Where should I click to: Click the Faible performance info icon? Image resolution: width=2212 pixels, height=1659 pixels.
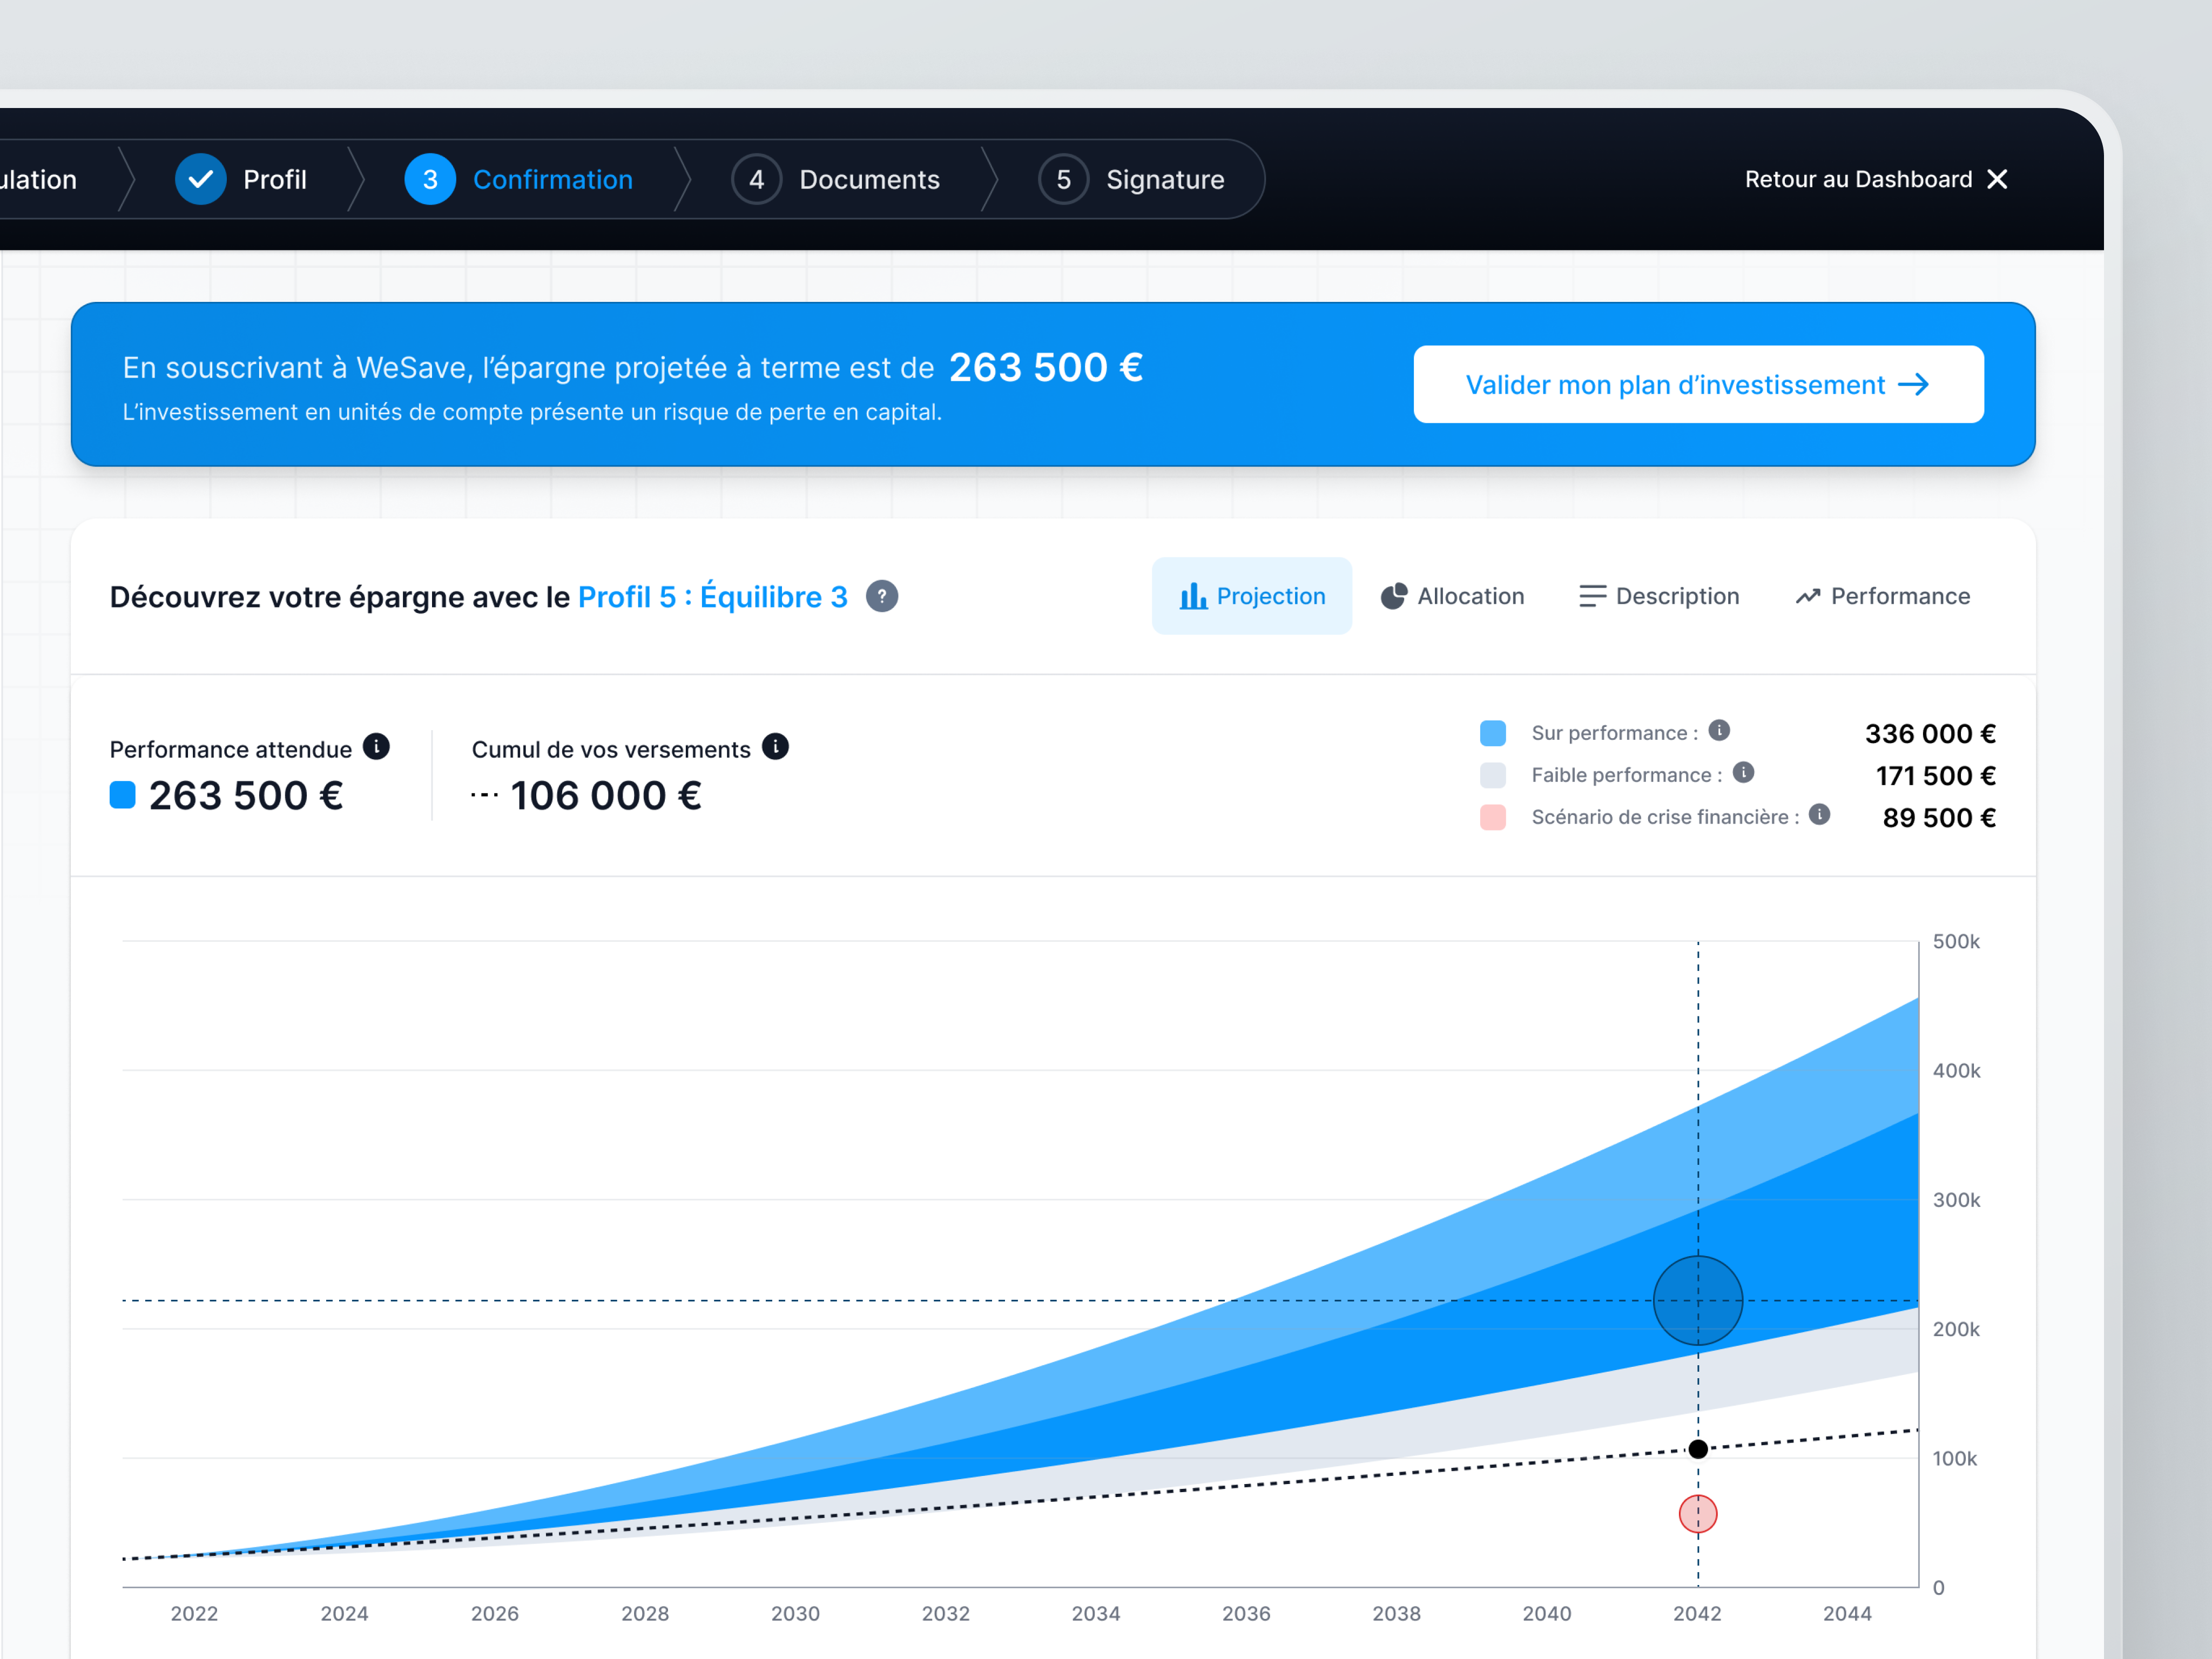pos(1743,773)
